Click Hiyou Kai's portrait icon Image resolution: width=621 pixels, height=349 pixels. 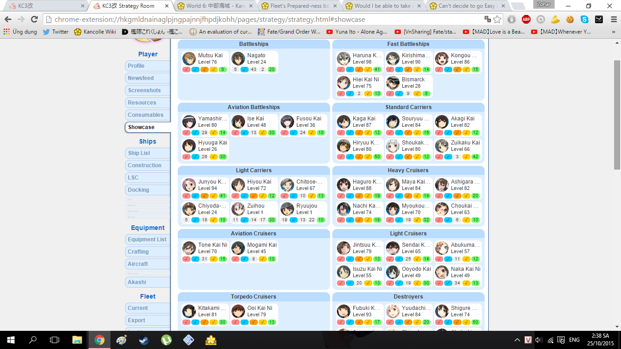coord(238,185)
